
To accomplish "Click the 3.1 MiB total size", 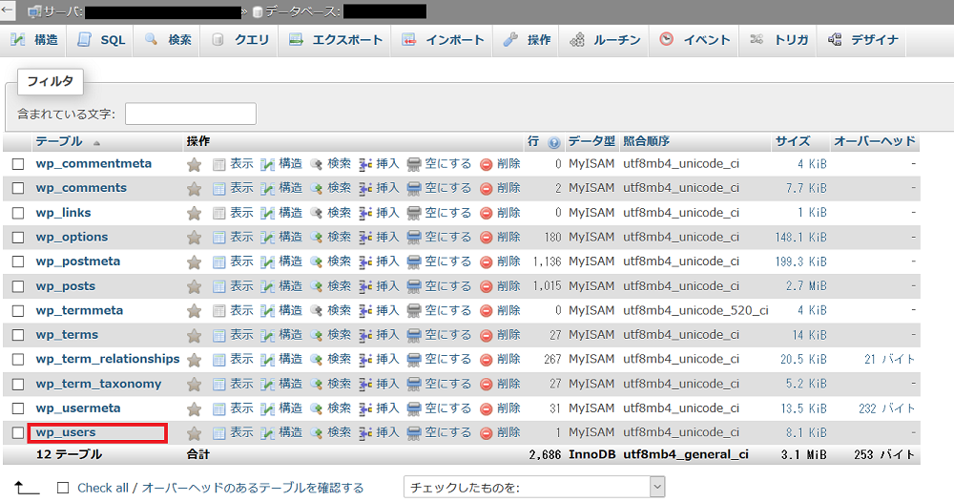I will [x=803, y=454].
